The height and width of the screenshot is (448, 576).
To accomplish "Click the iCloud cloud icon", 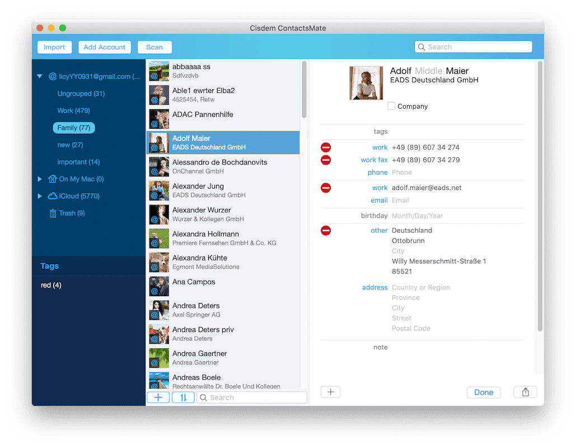I will 53,196.
